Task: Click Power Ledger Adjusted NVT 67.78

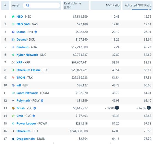Action: (147, 124)
